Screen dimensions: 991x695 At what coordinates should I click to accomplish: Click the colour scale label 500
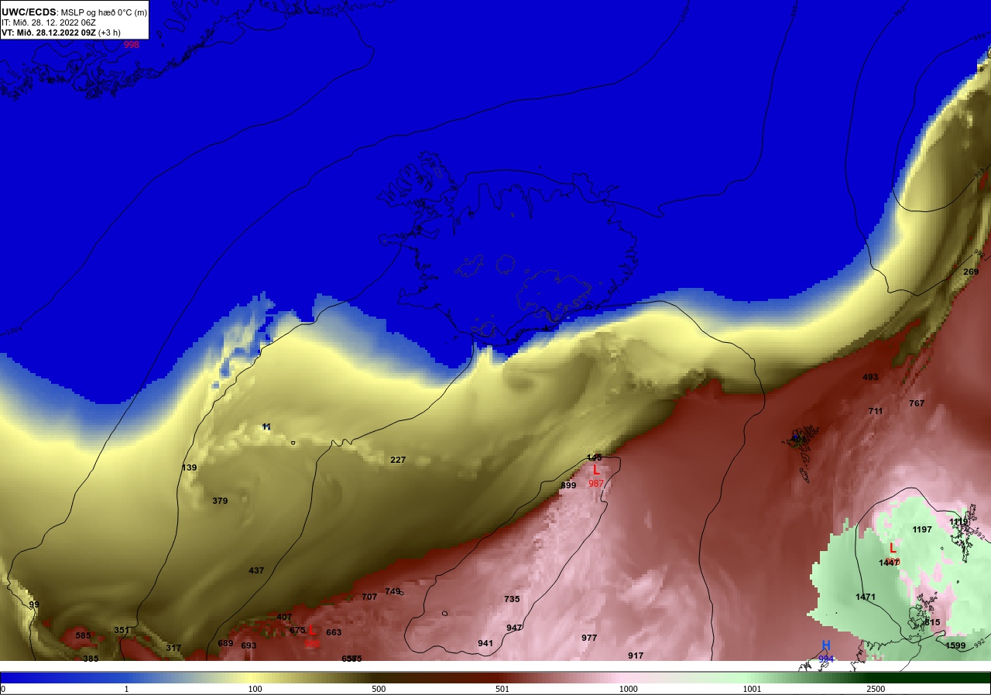[x=379, y=689]
